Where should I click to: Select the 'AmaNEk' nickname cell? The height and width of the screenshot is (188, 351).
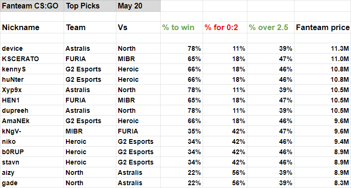pos(32,121)
